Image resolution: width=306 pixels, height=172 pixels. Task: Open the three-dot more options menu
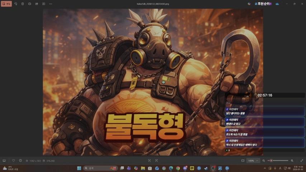coord(51,4)
